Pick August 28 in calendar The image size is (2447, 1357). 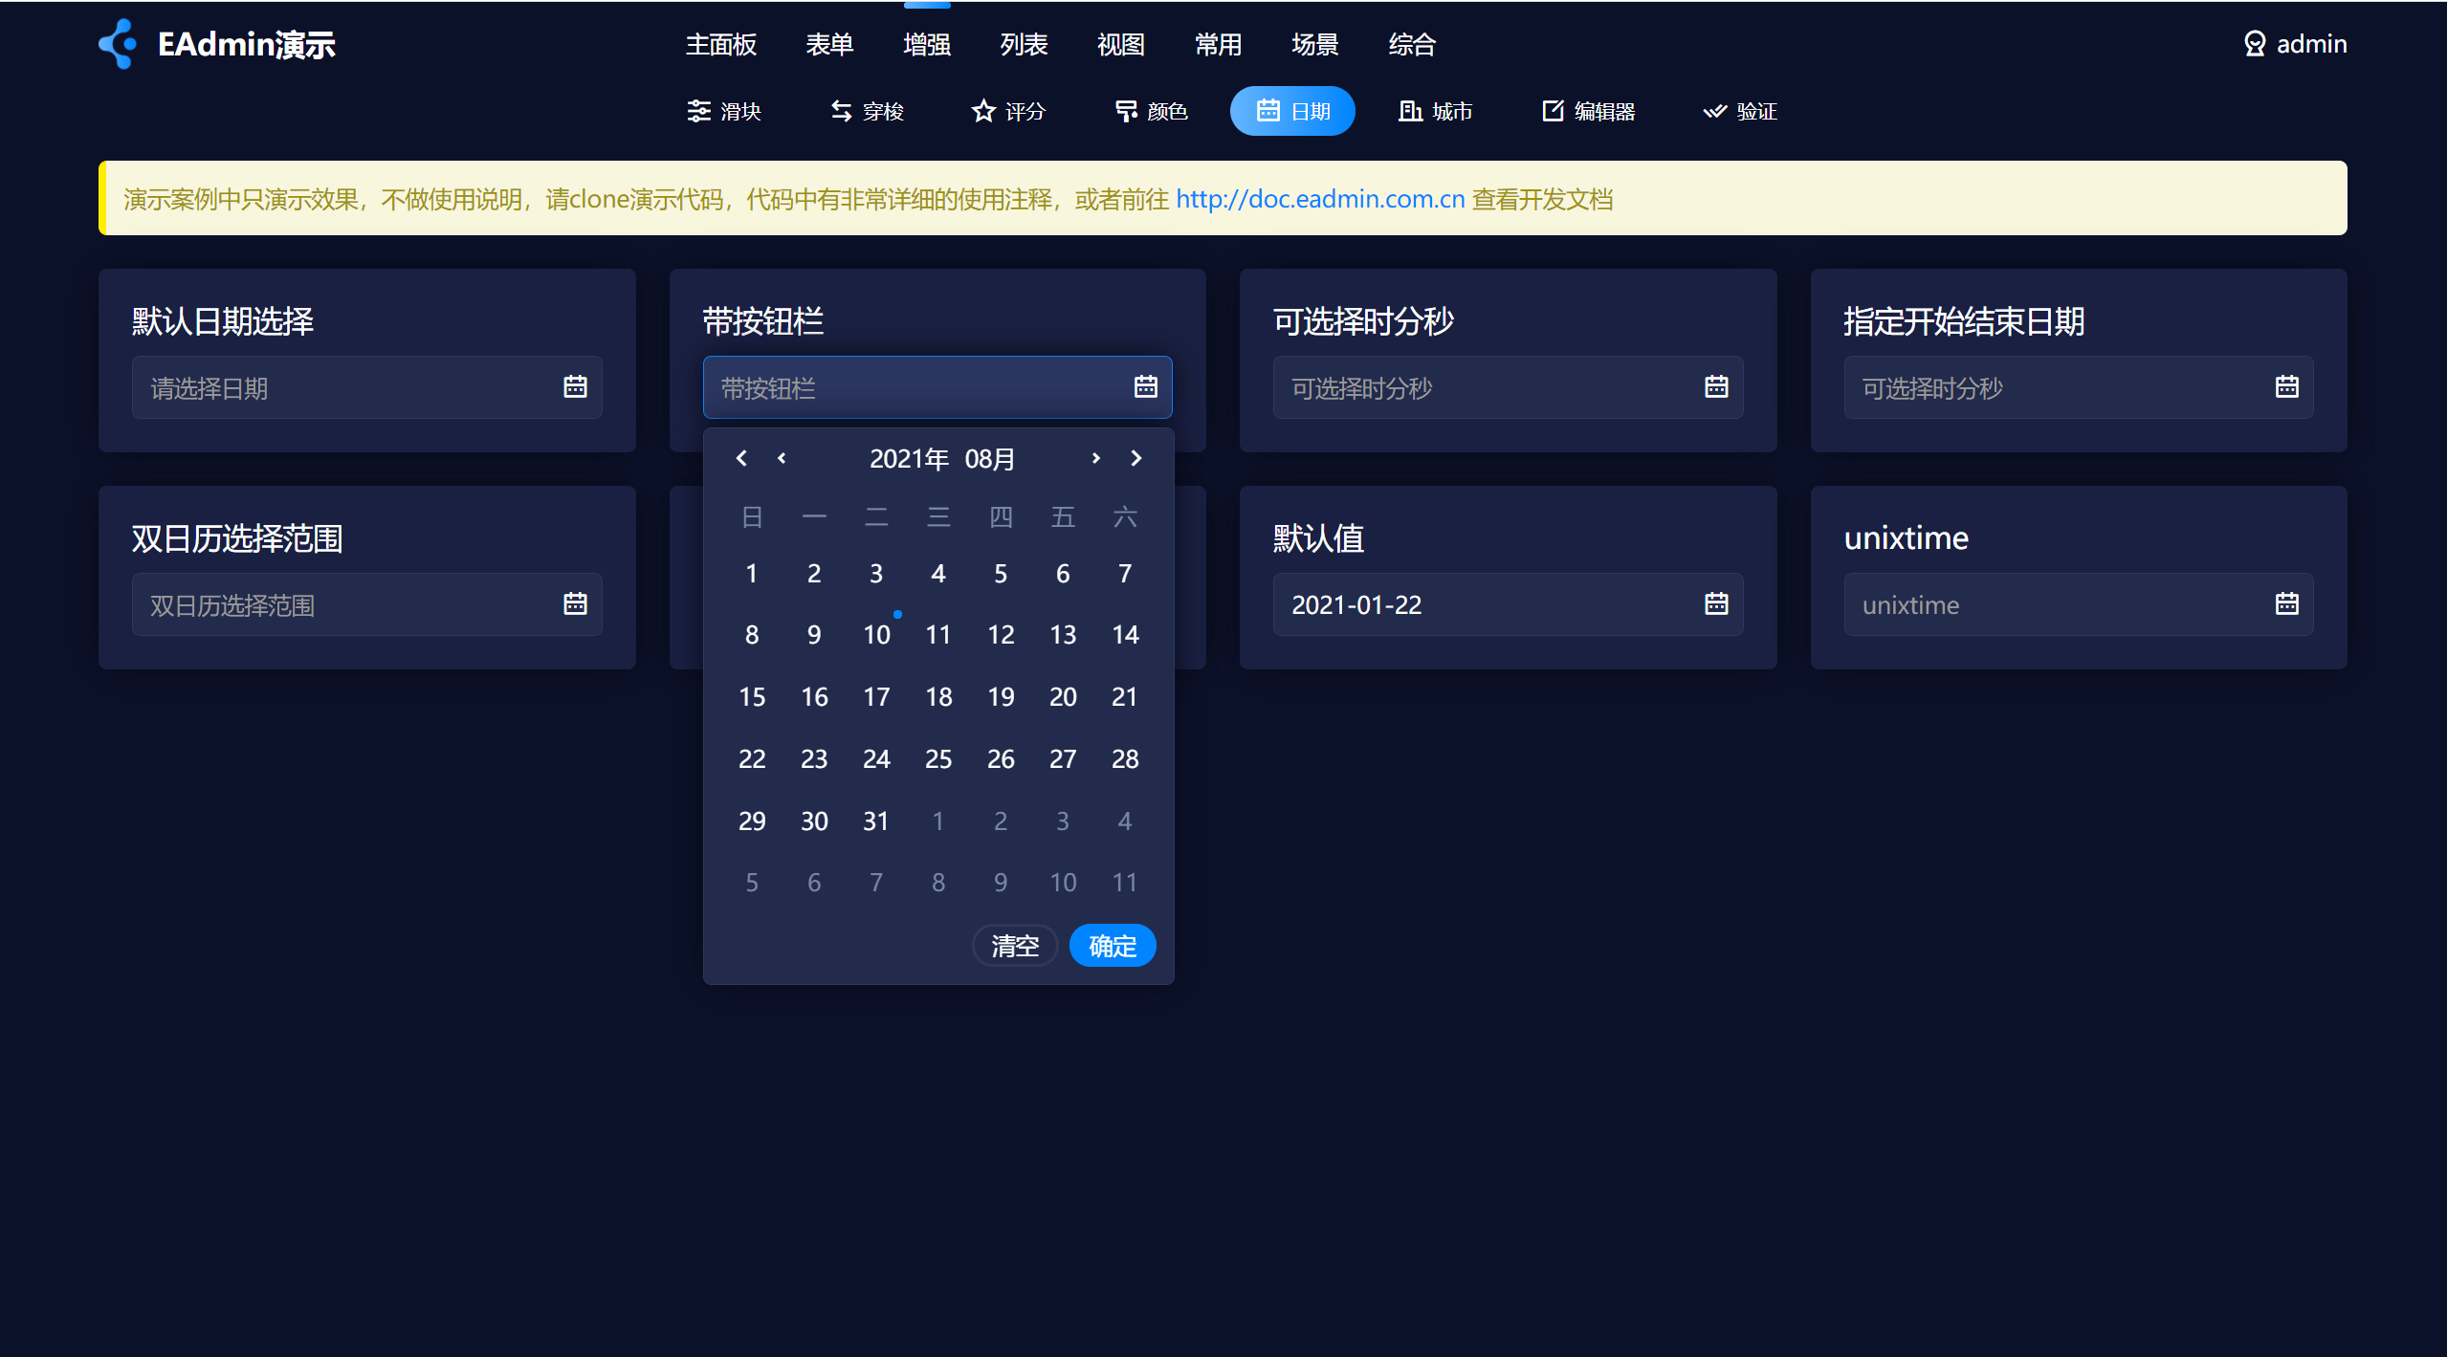point(1125,758)
